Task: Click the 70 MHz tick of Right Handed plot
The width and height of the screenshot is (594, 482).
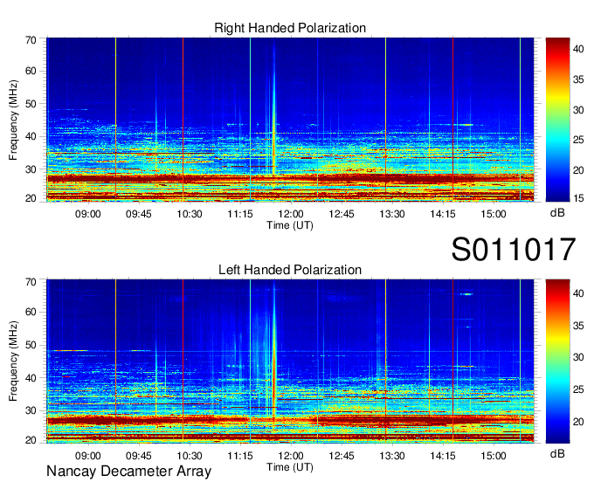Action: 31,40
